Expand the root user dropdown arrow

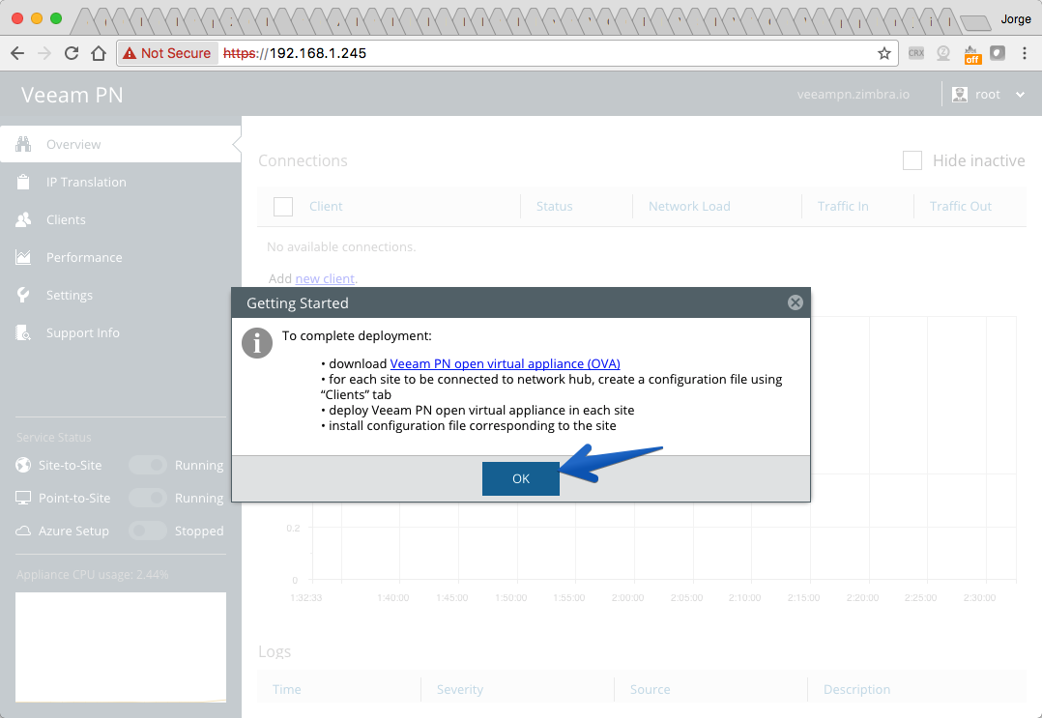pos(1020,95)
